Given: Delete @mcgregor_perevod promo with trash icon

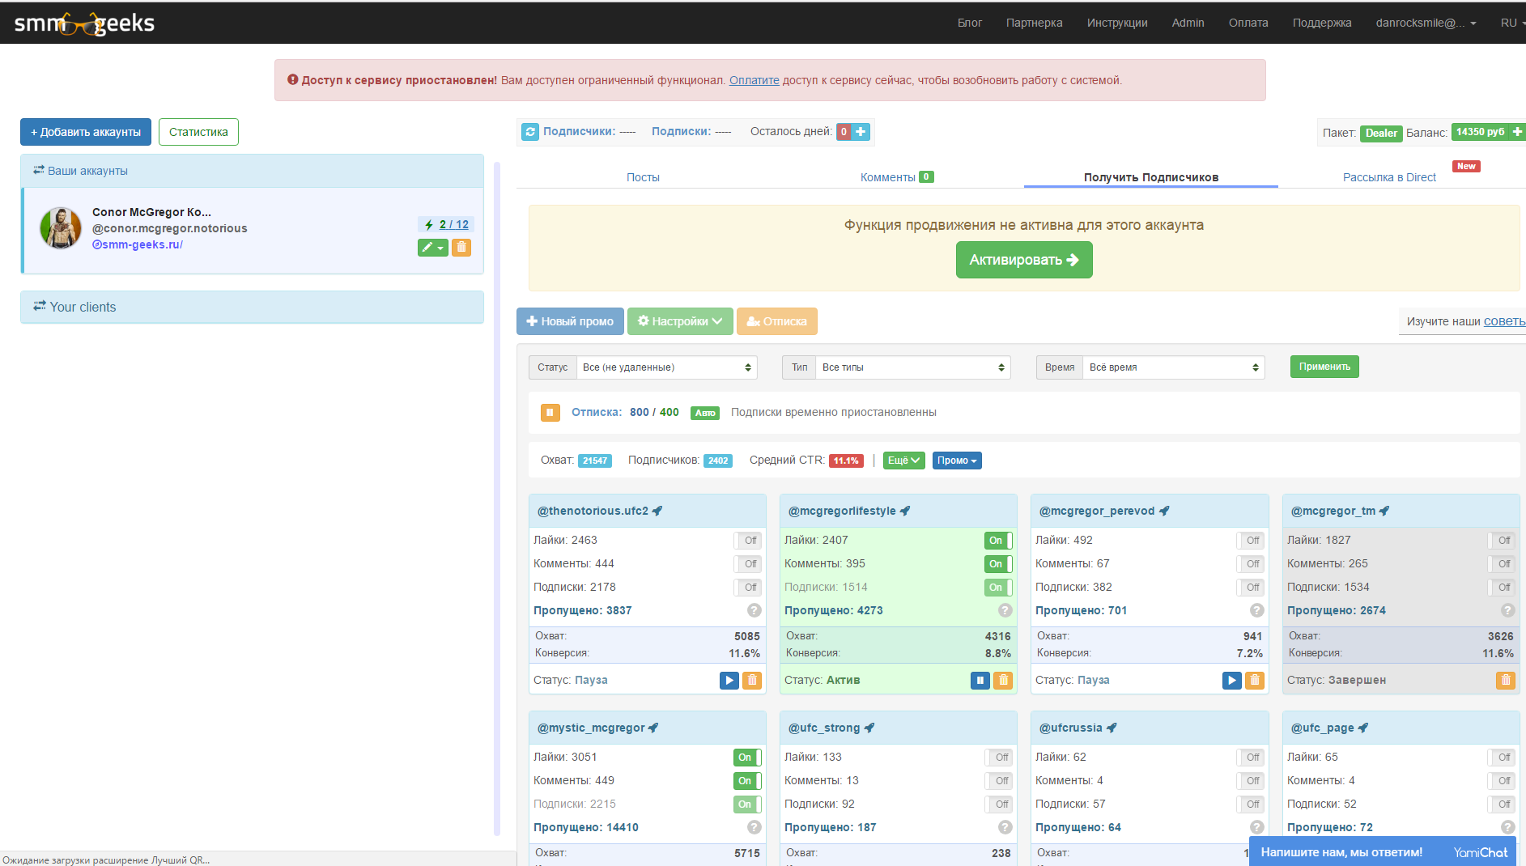Looking at the screenshot, I should tap(1255, 681).
